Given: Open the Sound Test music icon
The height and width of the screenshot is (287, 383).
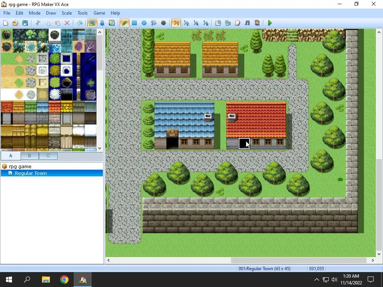Looking at the screenshot, I should click(x=248, y=23).
